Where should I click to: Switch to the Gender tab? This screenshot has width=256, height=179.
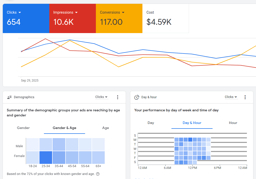[x=23, y=128]
